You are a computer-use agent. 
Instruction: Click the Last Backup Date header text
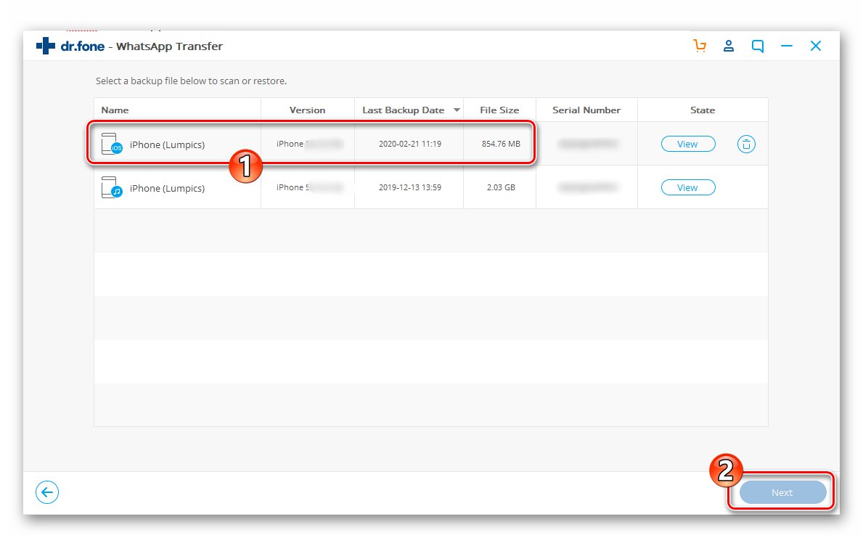(x=403, y=110)
